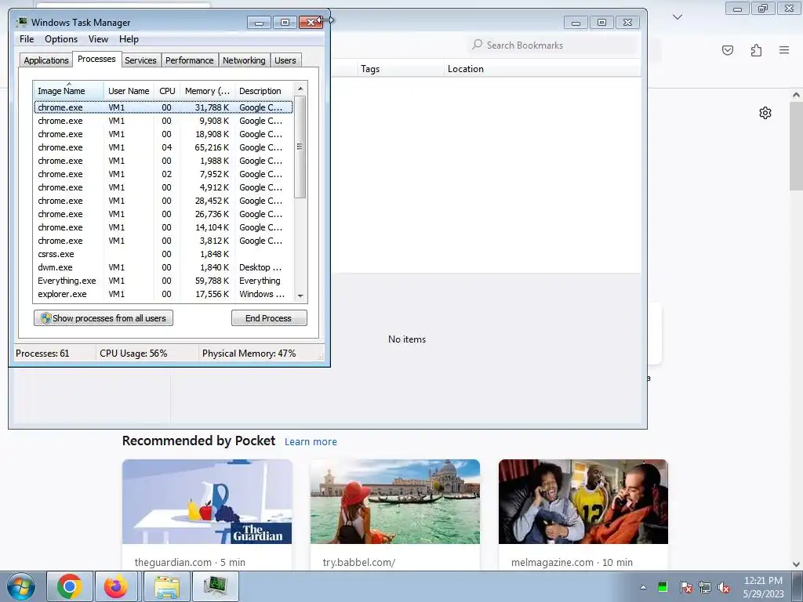Click process list scrollbar down arrow
The width and height of the screenshot is (803, 602).
tap(300, 296)
